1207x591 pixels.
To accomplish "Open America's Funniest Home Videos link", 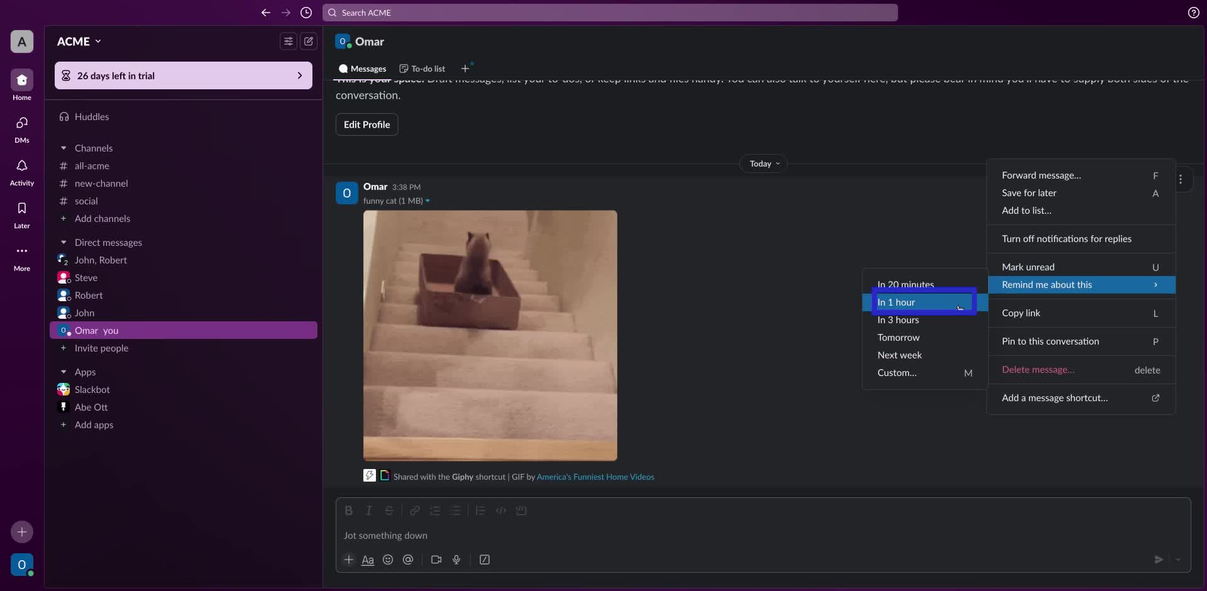I will click(x=595, y=477).
